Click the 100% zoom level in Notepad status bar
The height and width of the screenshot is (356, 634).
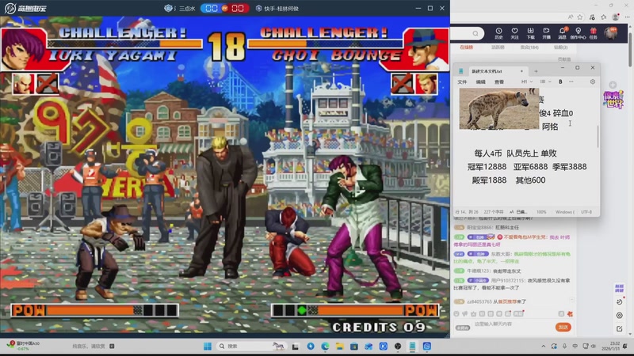(541, 212)
